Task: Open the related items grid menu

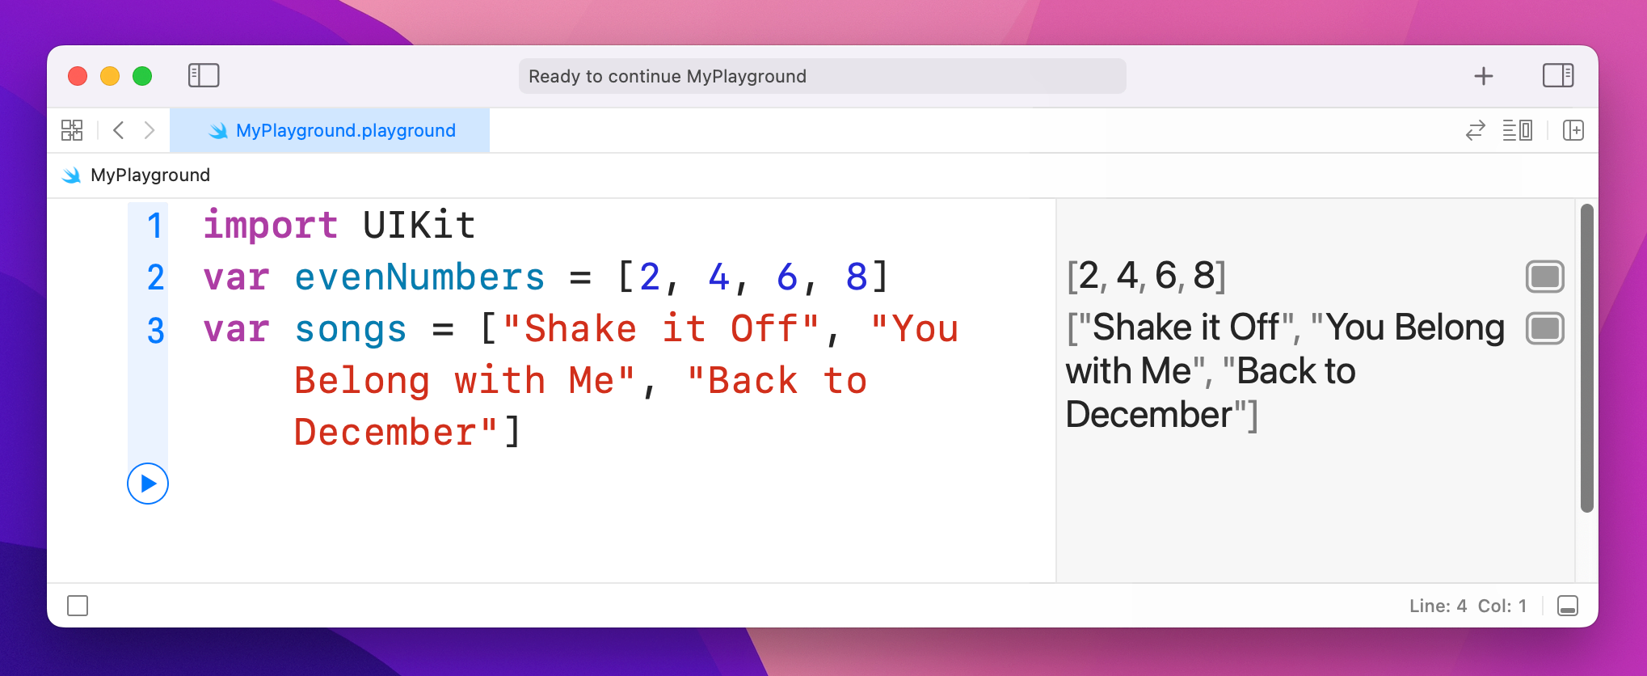Action: tap(72, 130)
